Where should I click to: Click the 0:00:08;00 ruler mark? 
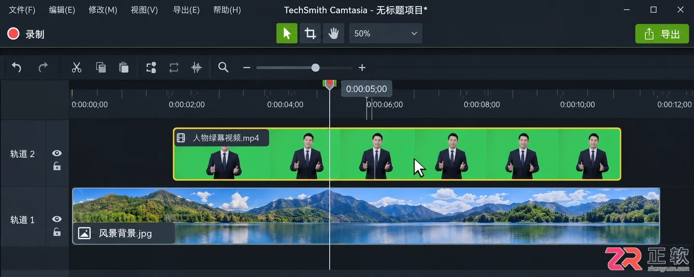pyautogui.click(x=482, y=104)
